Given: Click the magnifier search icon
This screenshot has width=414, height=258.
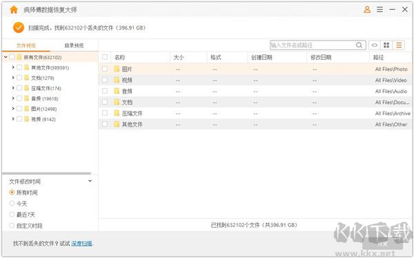Looking at the screenshot, I should click(359, 45).
